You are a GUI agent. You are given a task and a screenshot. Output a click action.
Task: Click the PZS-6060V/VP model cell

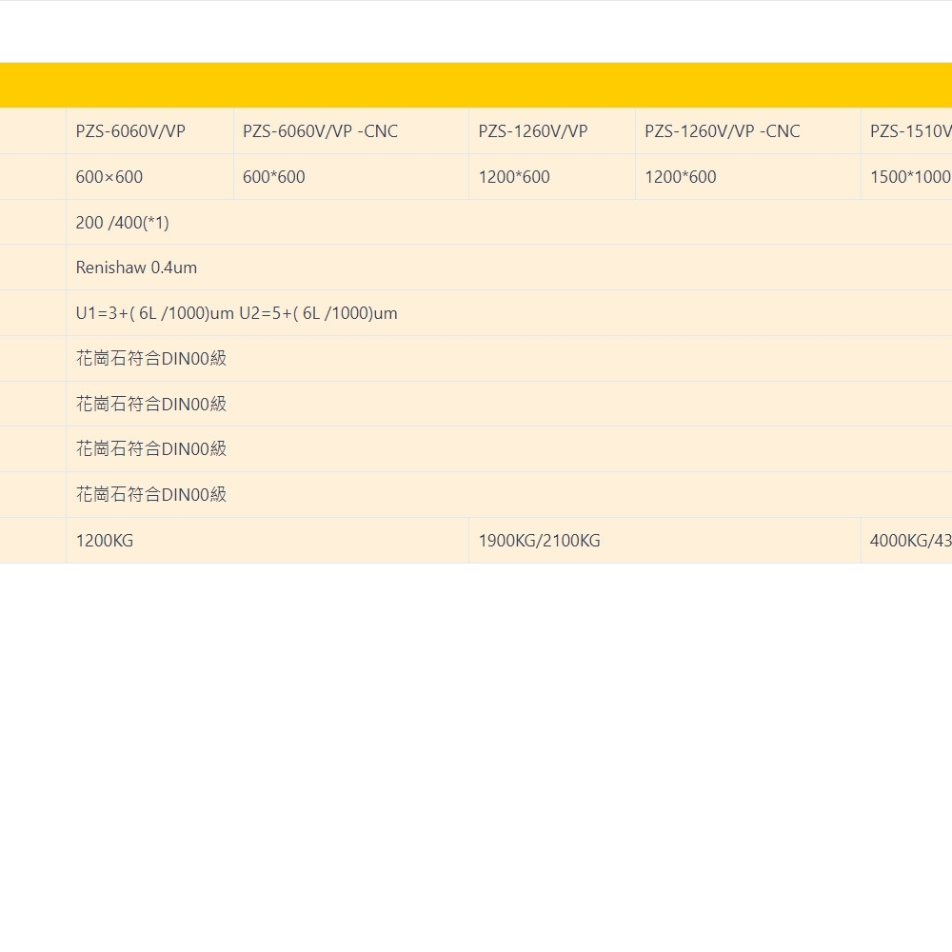(130, 131)
